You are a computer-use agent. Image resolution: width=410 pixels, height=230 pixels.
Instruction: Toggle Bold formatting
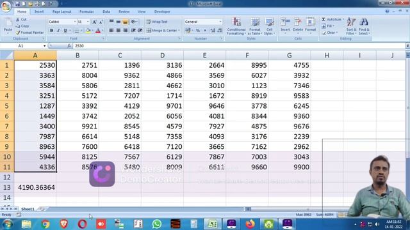(x=51, y=31)
